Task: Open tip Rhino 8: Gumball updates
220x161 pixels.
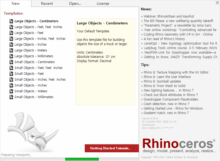Action: coord(162,81)
